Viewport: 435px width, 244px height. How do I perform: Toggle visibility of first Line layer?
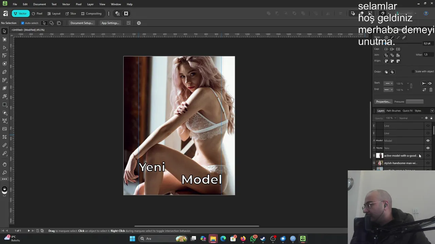click(428, 126)
